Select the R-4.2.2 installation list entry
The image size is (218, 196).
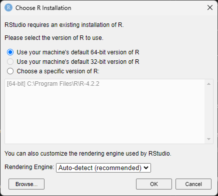click(53, 84)
